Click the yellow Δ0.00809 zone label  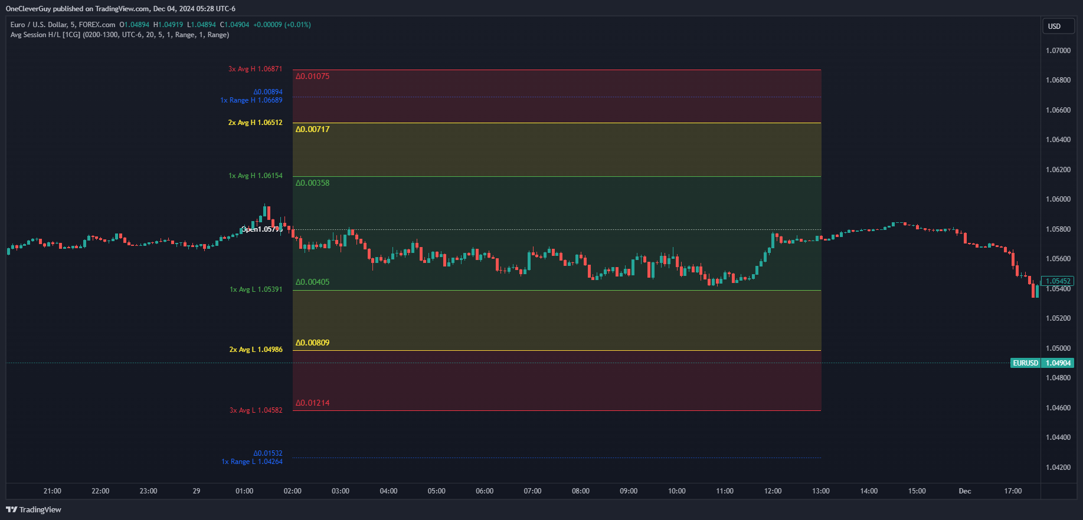pos(313,343)
